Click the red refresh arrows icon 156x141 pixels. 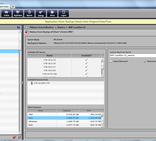click(19, 138)
